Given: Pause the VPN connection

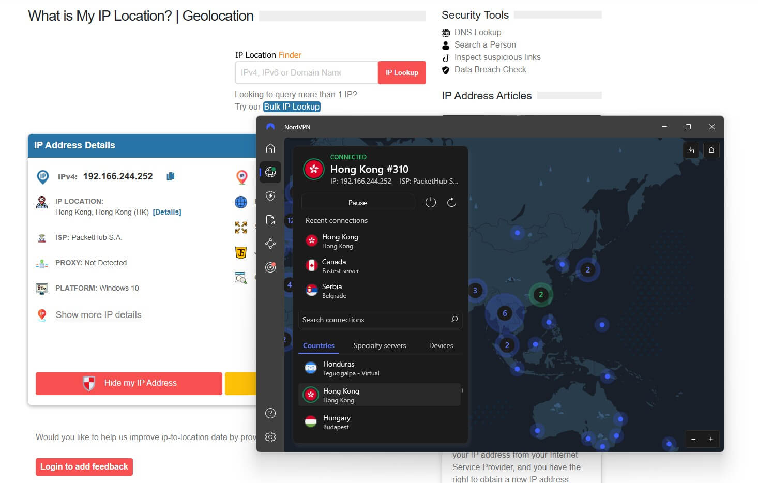Looking at the screenshot, I should 357,202.
